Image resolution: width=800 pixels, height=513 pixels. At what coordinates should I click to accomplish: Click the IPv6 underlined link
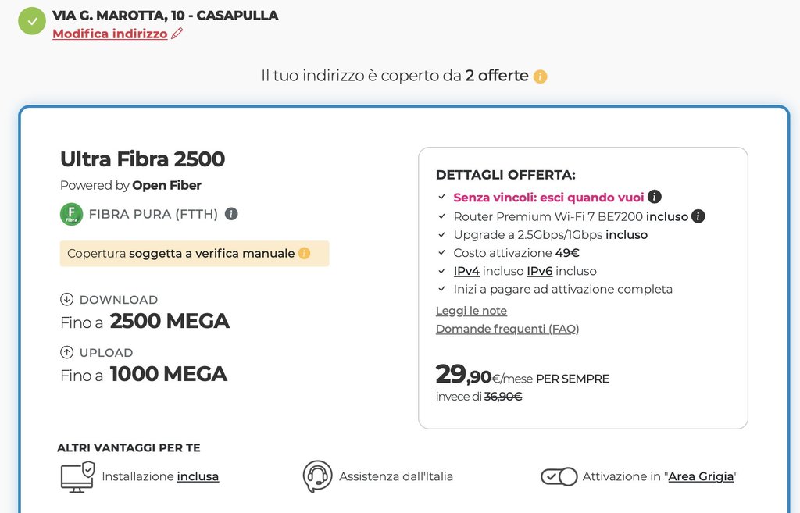(540, 271)
